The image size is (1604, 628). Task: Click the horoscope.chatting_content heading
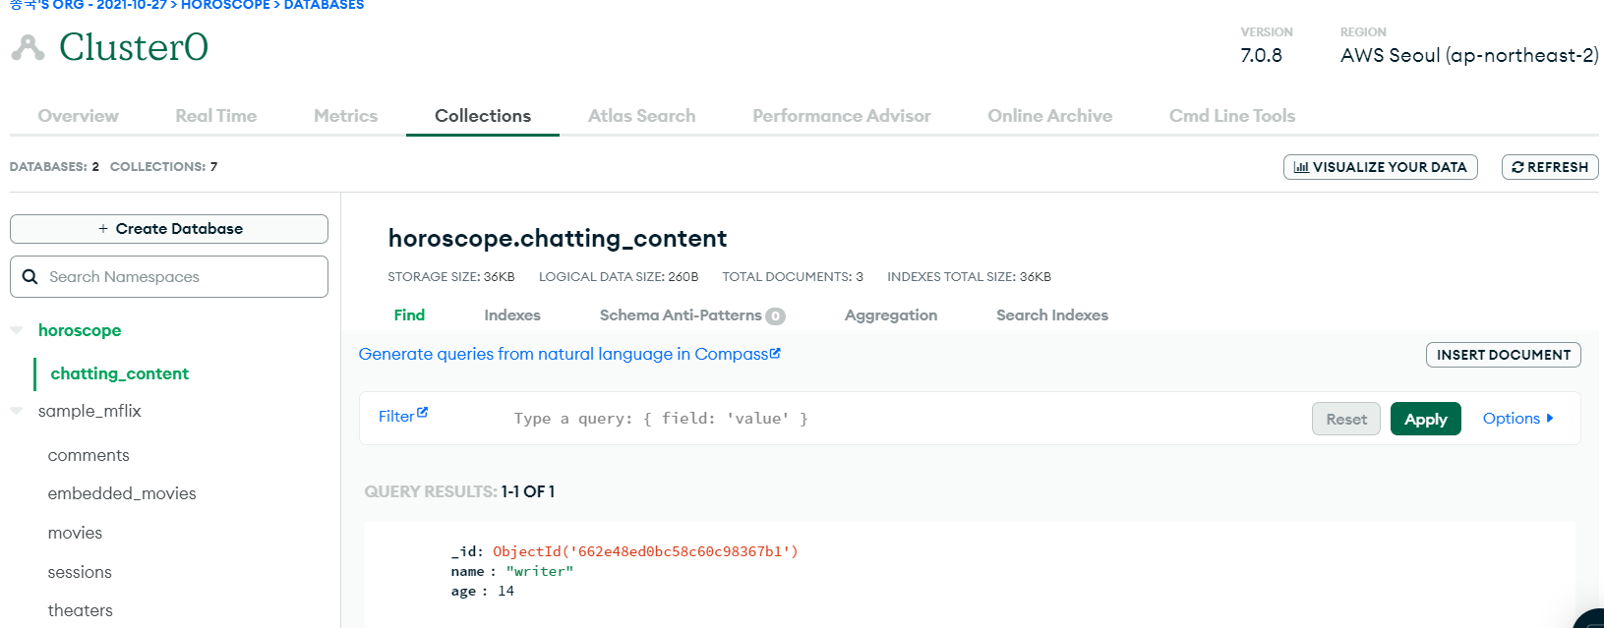pyautogui.click(x=558, y=238)
